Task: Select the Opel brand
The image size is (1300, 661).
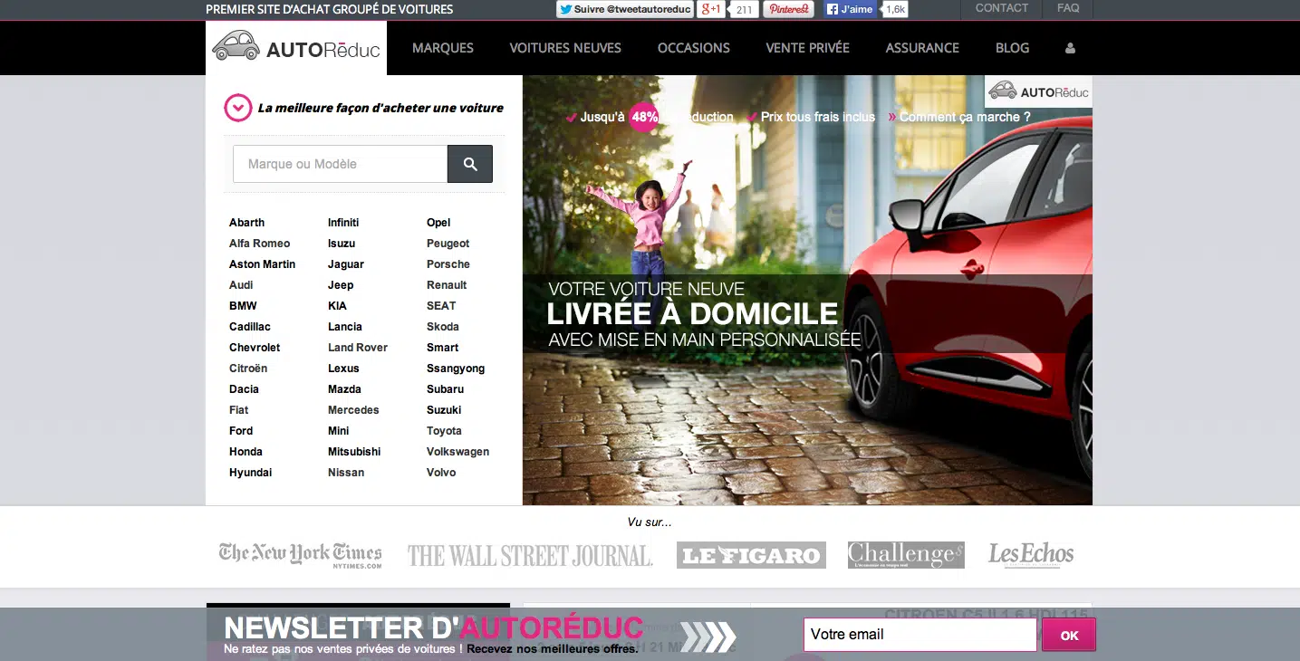Action: click(438, 223)
